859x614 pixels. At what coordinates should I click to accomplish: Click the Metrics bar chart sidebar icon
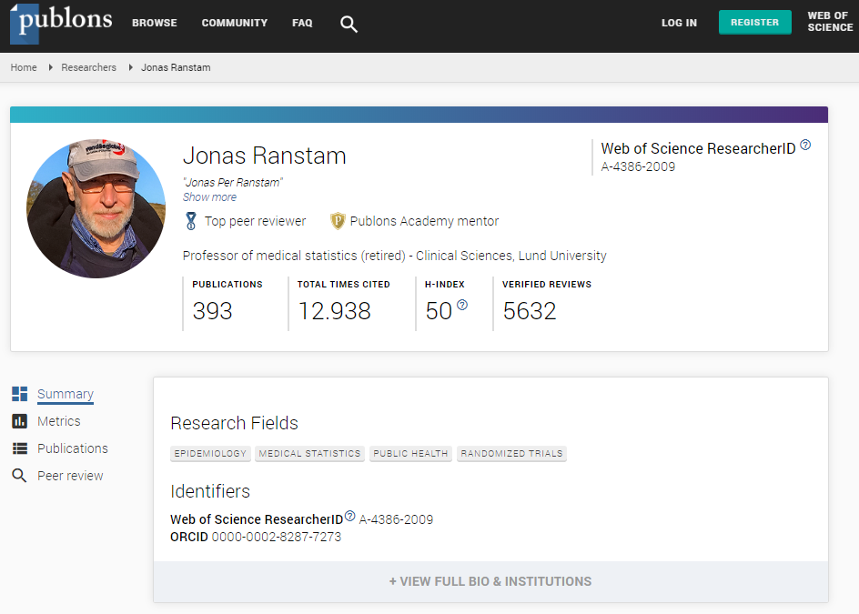tap(20, 421)
